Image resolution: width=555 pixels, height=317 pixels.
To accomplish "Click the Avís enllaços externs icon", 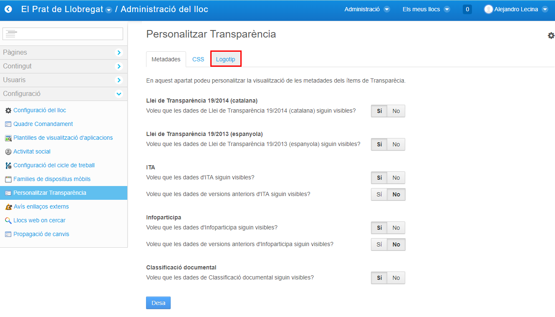I will (8, 207).
